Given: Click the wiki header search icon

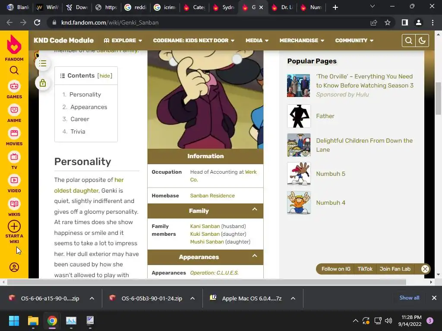Looking at the screenshot, I should click(x=408, y=41).
